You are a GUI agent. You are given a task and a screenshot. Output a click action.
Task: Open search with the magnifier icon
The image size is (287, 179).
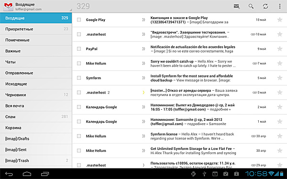click(251, 6)
